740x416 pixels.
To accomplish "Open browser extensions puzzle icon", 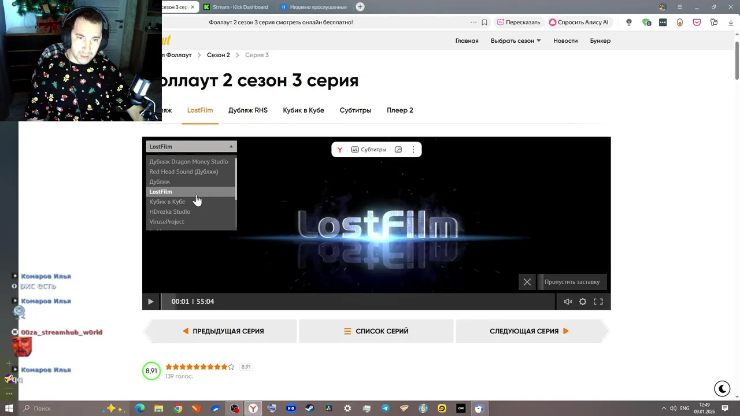I will pyautogui.click(x=714, y=23).
